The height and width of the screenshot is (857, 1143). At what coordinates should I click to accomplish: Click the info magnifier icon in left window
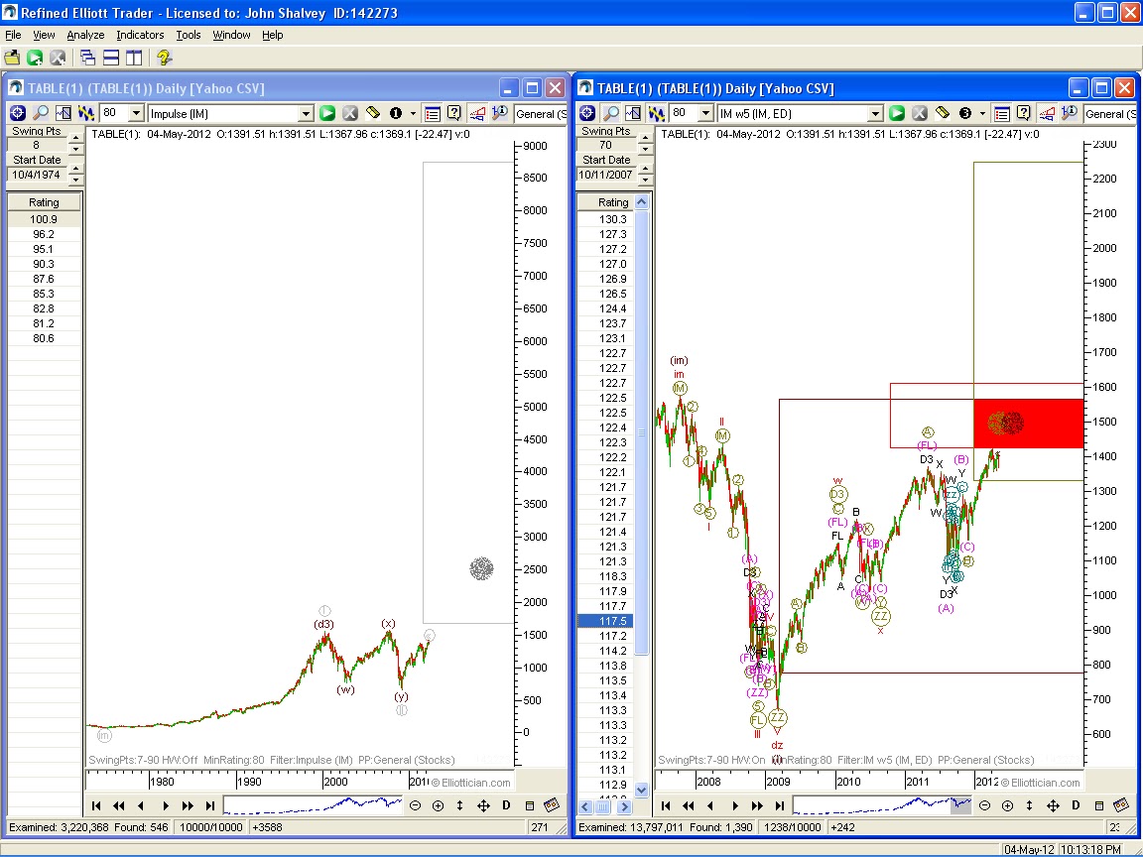[x=500, y=113]
